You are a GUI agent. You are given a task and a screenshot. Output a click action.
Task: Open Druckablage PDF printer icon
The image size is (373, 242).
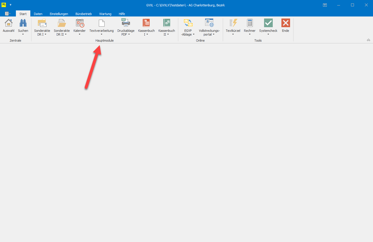pos(126,23)
